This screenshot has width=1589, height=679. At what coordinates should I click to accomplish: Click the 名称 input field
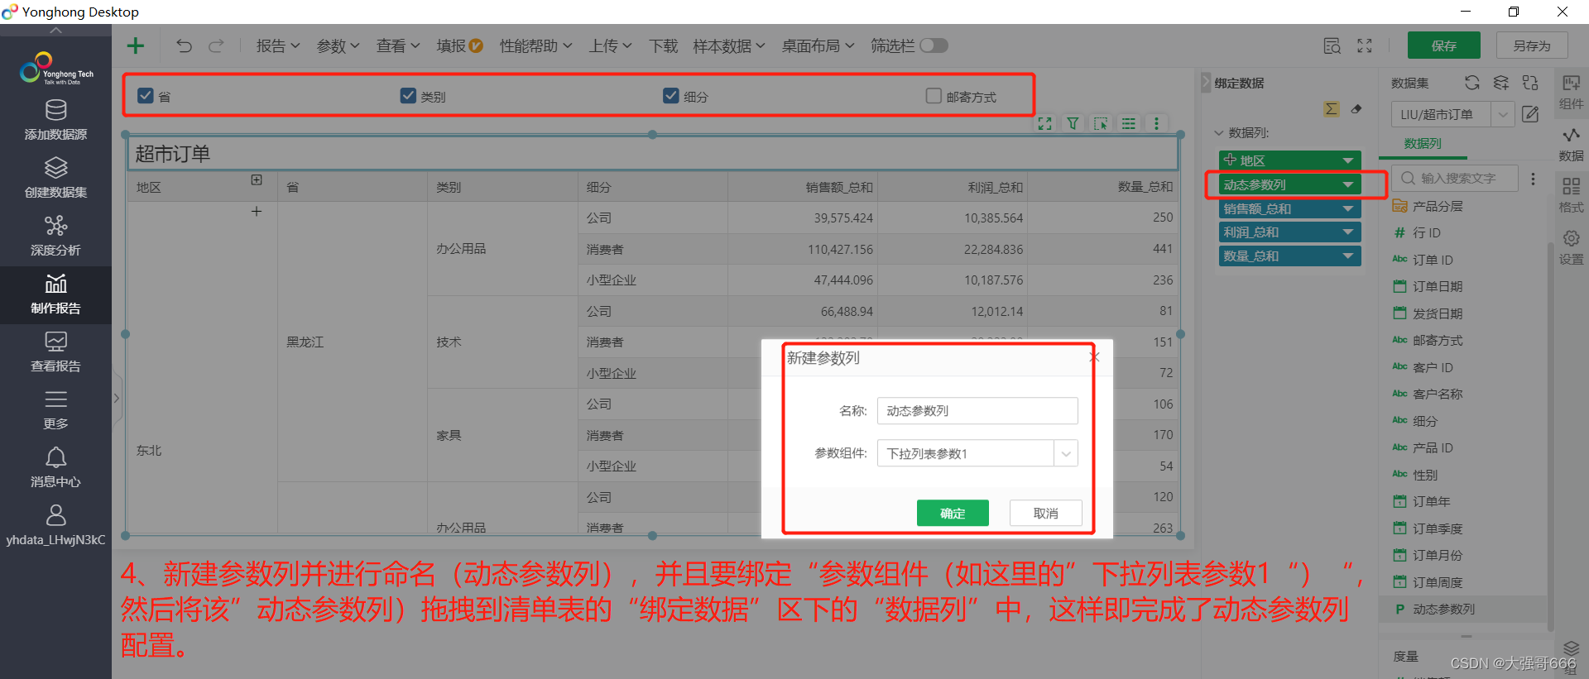[x=977, y=410]
